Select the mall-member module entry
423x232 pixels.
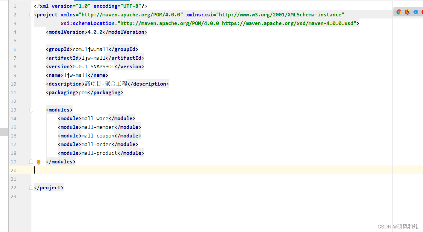coord(99,127)
